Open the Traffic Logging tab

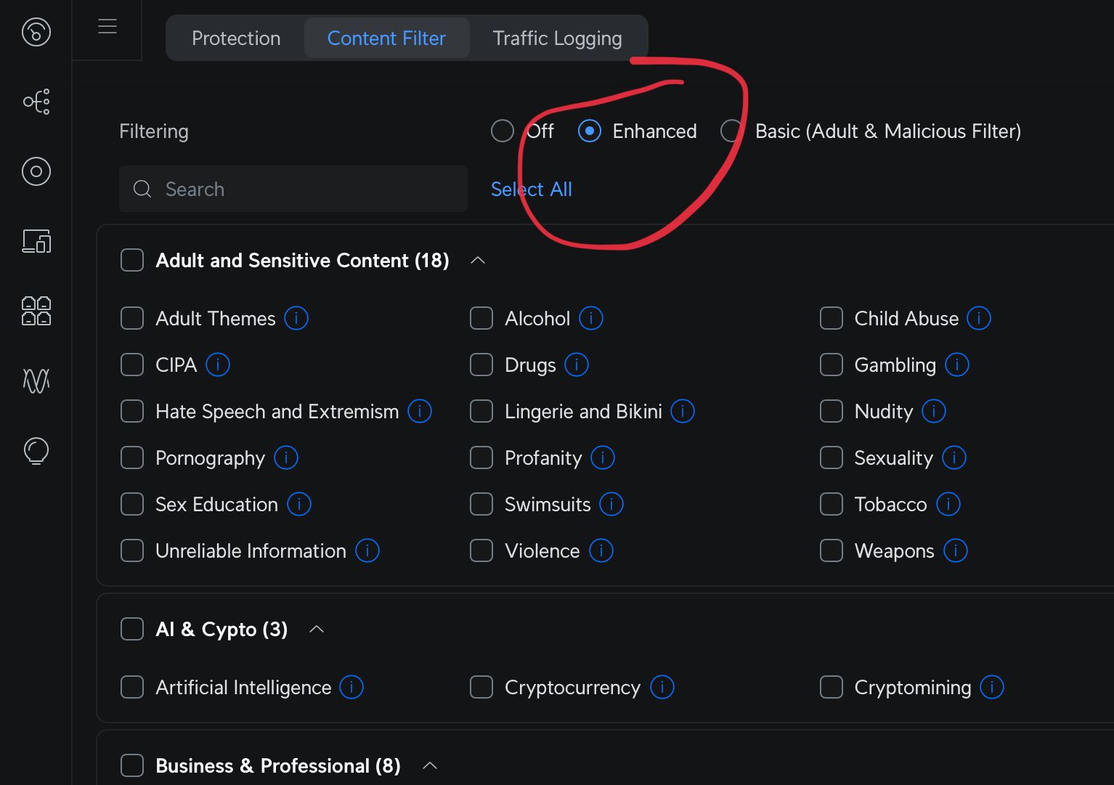point(557,38)
